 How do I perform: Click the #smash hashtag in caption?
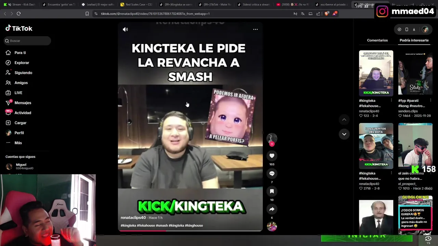coord(162,225)
